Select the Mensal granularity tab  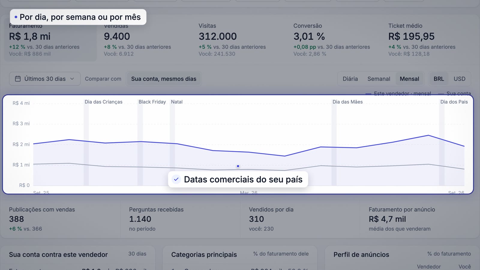click(409, 79)
